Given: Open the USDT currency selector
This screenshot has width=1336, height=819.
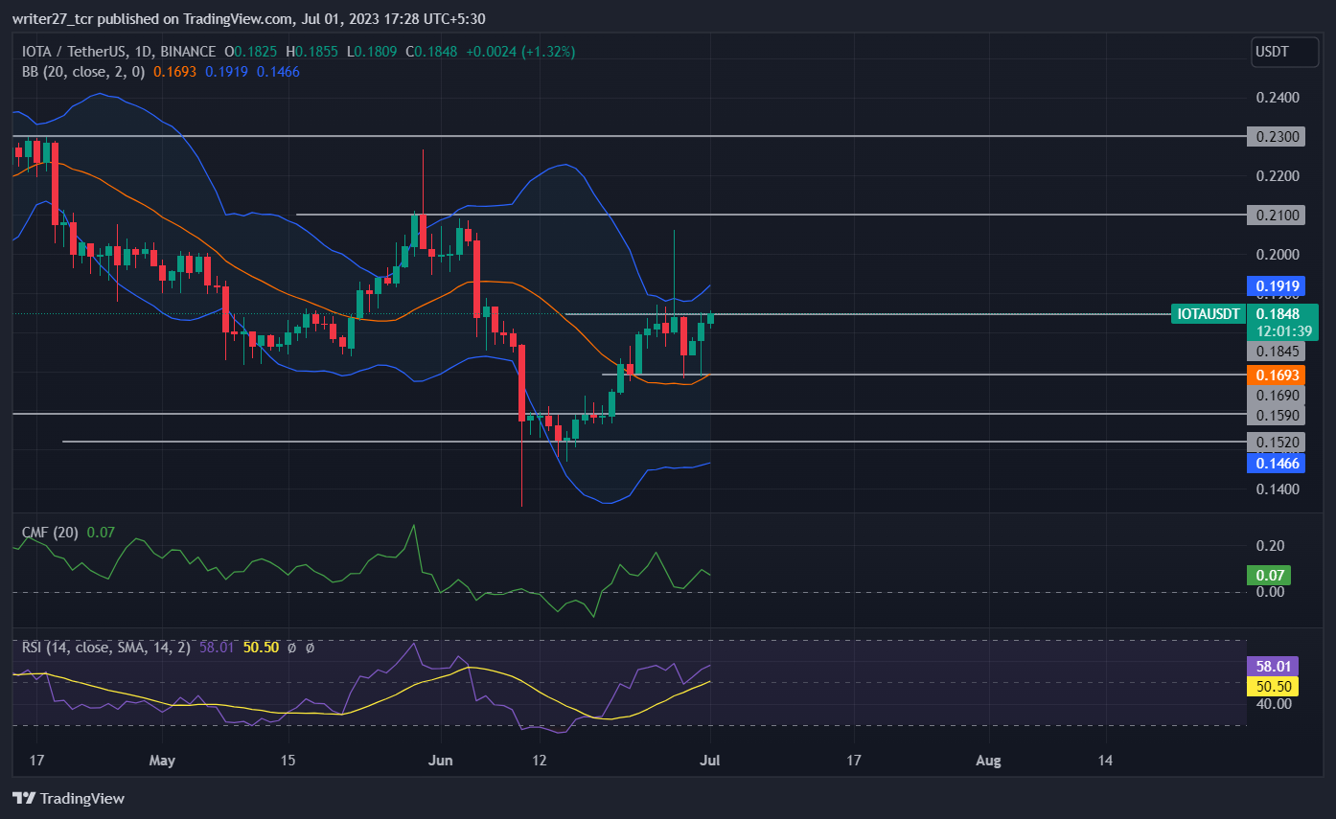Looking at the screenshot, I should tap(1284, 54).
